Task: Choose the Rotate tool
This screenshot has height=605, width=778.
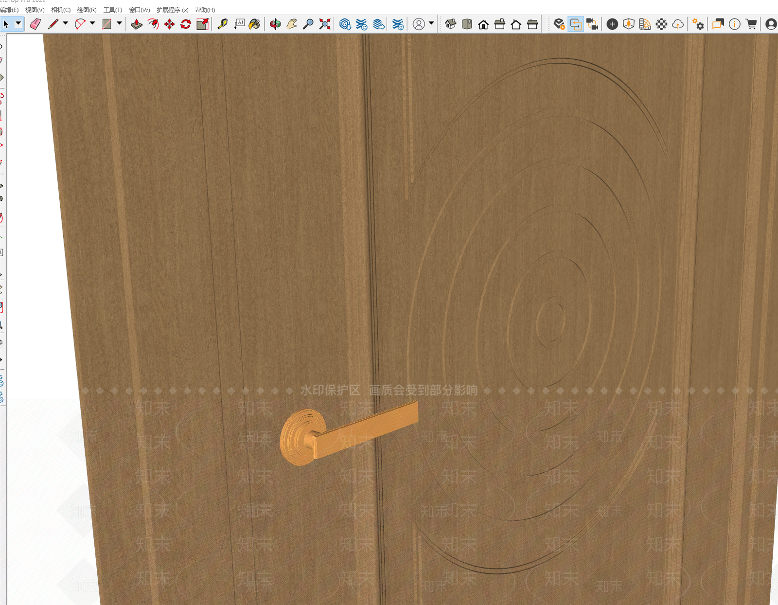Action: pos(186,24)
